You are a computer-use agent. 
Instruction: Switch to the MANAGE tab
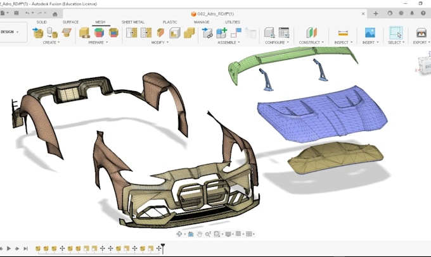[202, 22]
